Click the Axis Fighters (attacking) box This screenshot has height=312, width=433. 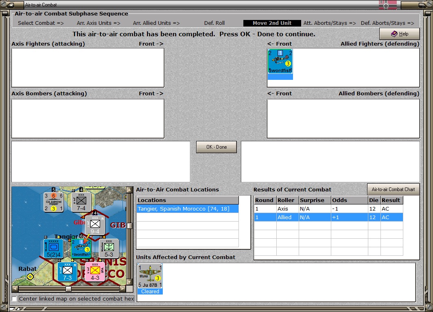(x=88, y=68)
